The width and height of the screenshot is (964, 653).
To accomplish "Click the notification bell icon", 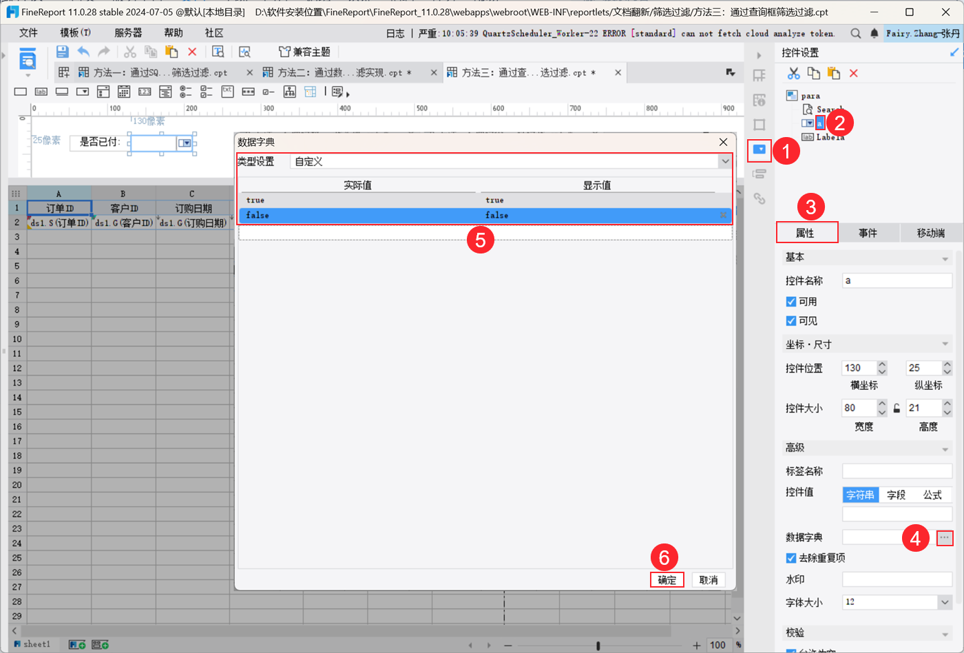I will [874, 33].
